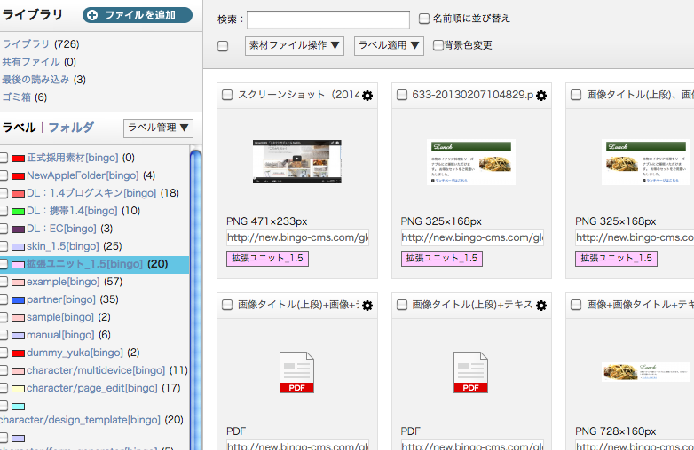The height and width of the screenshot is (450, 694).
Task: Select the DL：1.4ブログスキン[bingo] label
Action: click(91, 193)
